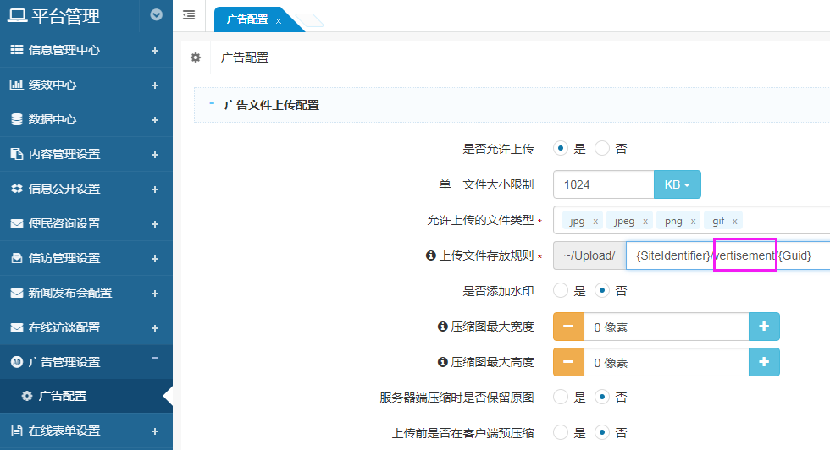The image size is (830, 450).
Task: Select 否 for 是否允许上传
Action: (x=602, y=149)
